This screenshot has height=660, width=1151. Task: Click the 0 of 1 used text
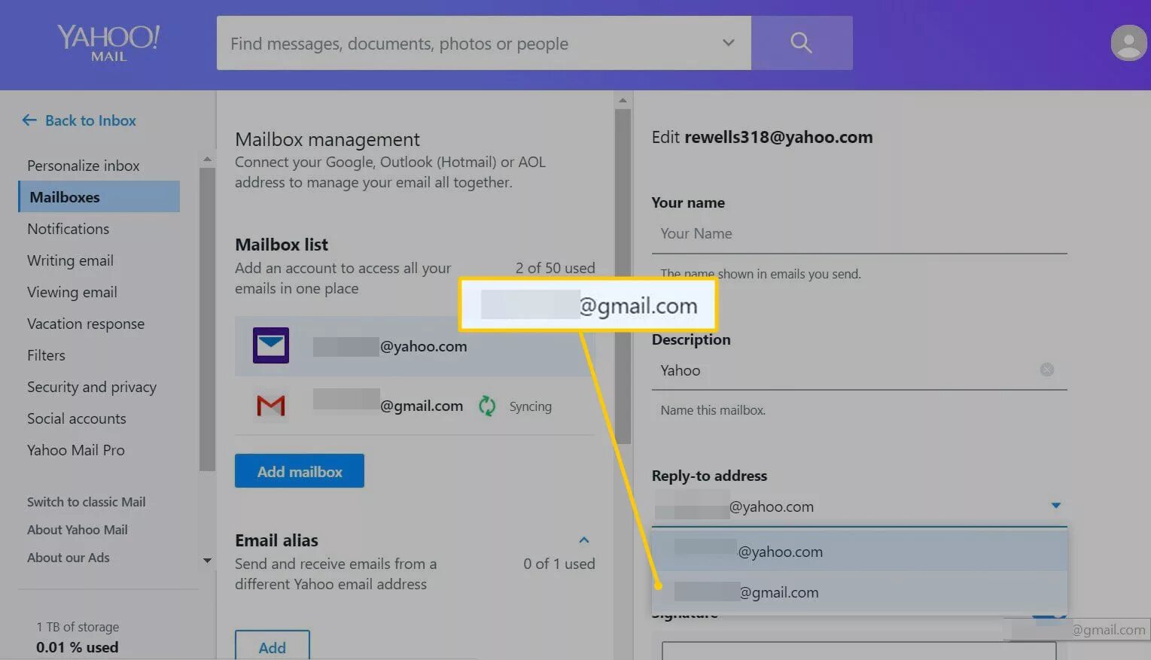[559, 564]
